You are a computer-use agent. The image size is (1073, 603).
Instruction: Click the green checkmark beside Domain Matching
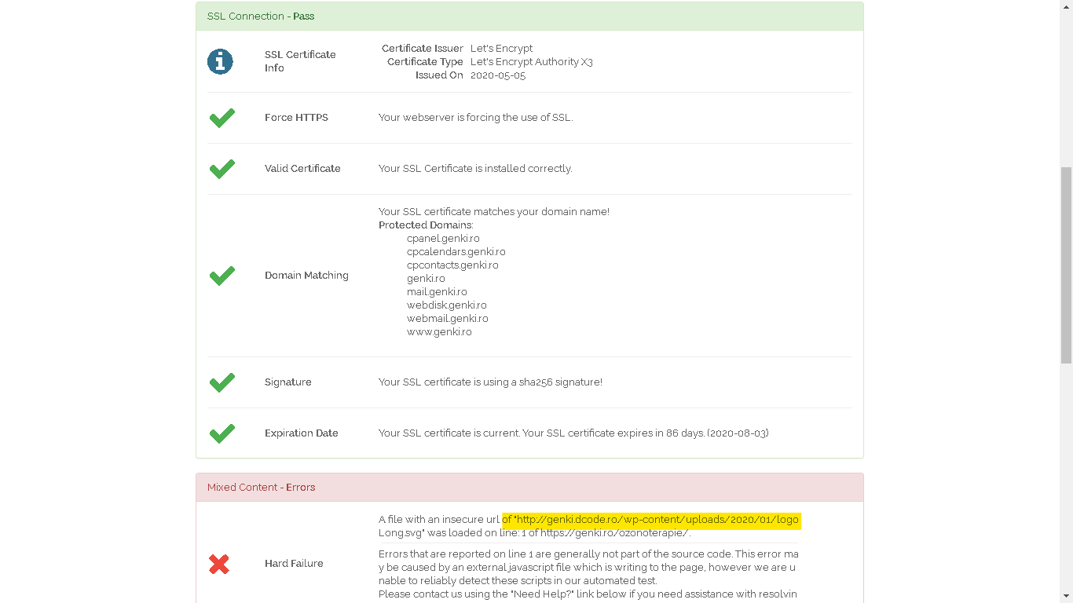[x=222, y=276]
